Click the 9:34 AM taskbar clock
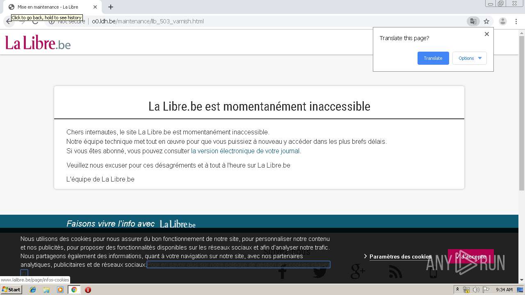525x295 pixels. (x=504, y=290)
